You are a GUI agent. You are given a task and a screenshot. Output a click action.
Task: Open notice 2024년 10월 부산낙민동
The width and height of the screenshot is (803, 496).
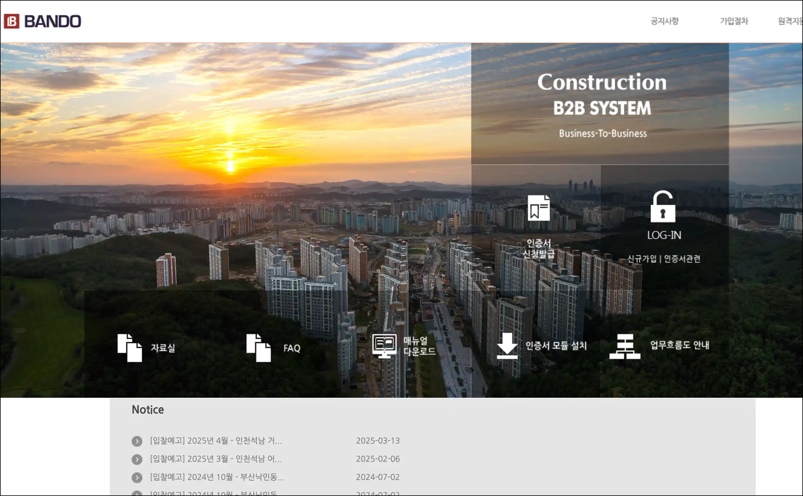[217, 477]
